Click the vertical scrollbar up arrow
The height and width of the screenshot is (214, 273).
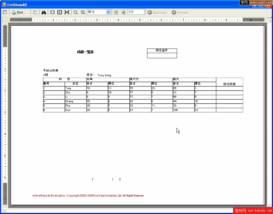(269, 20)
